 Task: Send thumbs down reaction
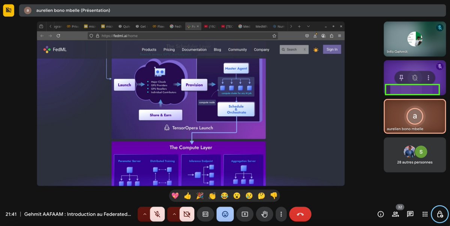point(274,196)
